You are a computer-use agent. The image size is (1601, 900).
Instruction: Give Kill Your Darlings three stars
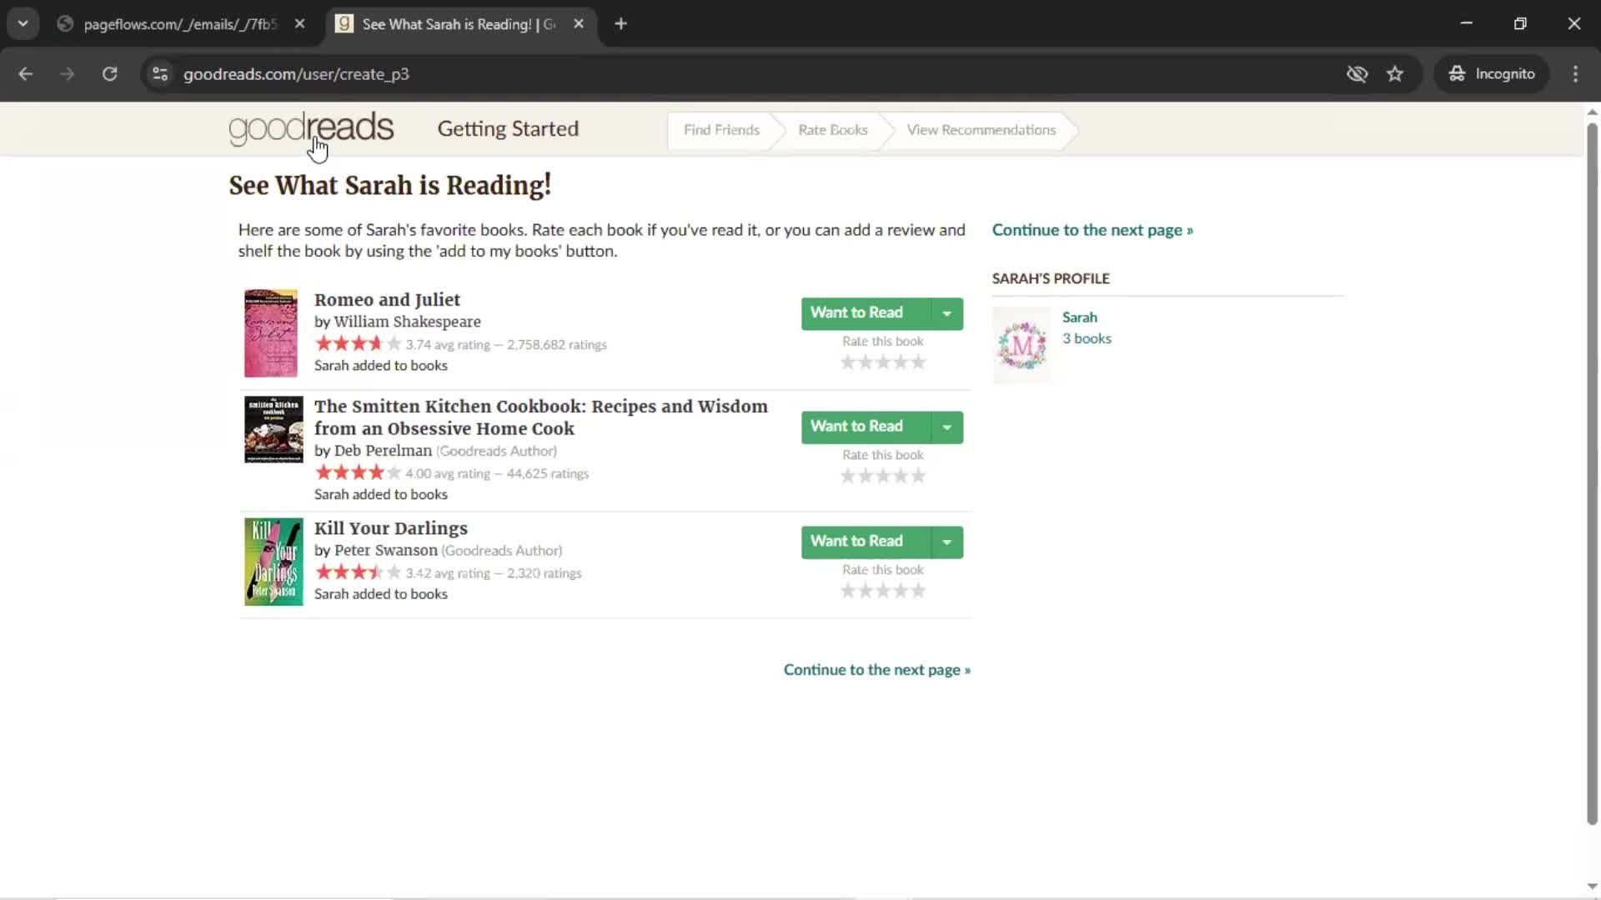[x=883, y=591]
